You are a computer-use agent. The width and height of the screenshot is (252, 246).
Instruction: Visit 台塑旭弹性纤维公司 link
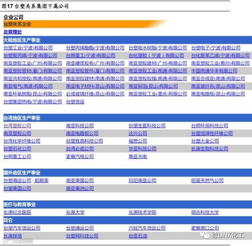(212, 134)
